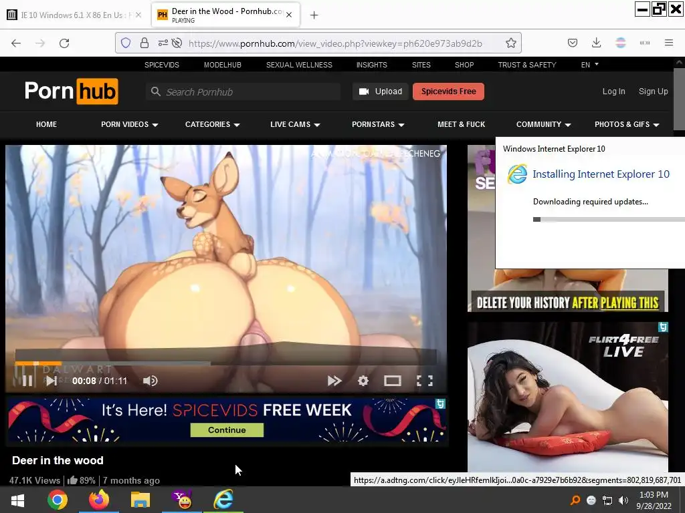Image resolution: width=685 pixels, height=513 pixels.
Task: Open the SPICEVIDS top bar link
Action: pos(162,65)
